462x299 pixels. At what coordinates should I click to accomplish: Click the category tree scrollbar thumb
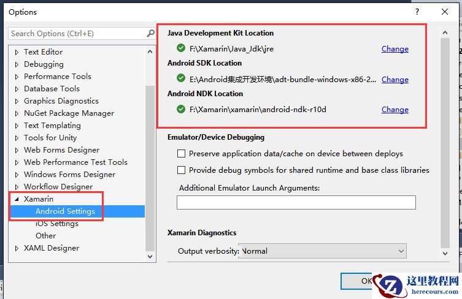pos(150,168)
